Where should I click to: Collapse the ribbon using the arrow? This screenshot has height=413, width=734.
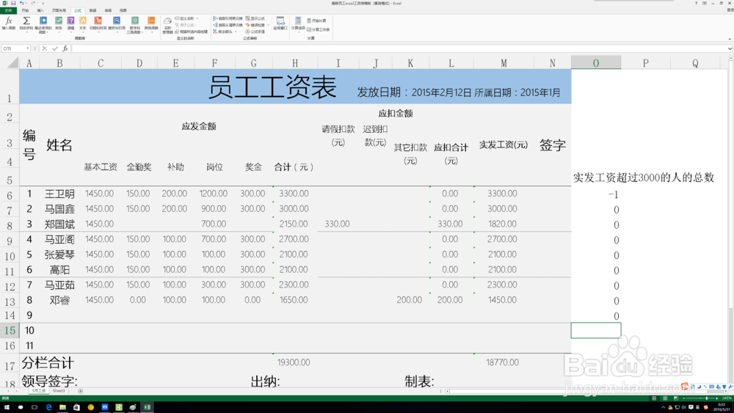(730, 39)
